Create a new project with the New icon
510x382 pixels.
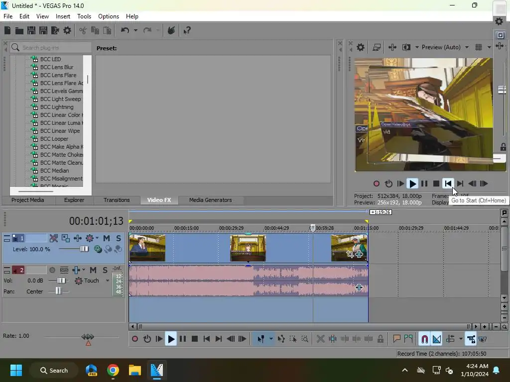point(7,30)
